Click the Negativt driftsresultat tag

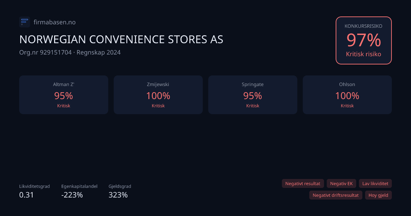336,195
